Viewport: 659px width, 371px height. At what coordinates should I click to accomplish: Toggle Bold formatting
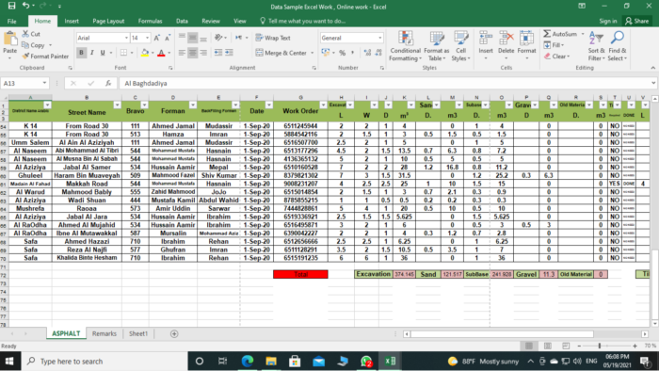tap(81, 53)
